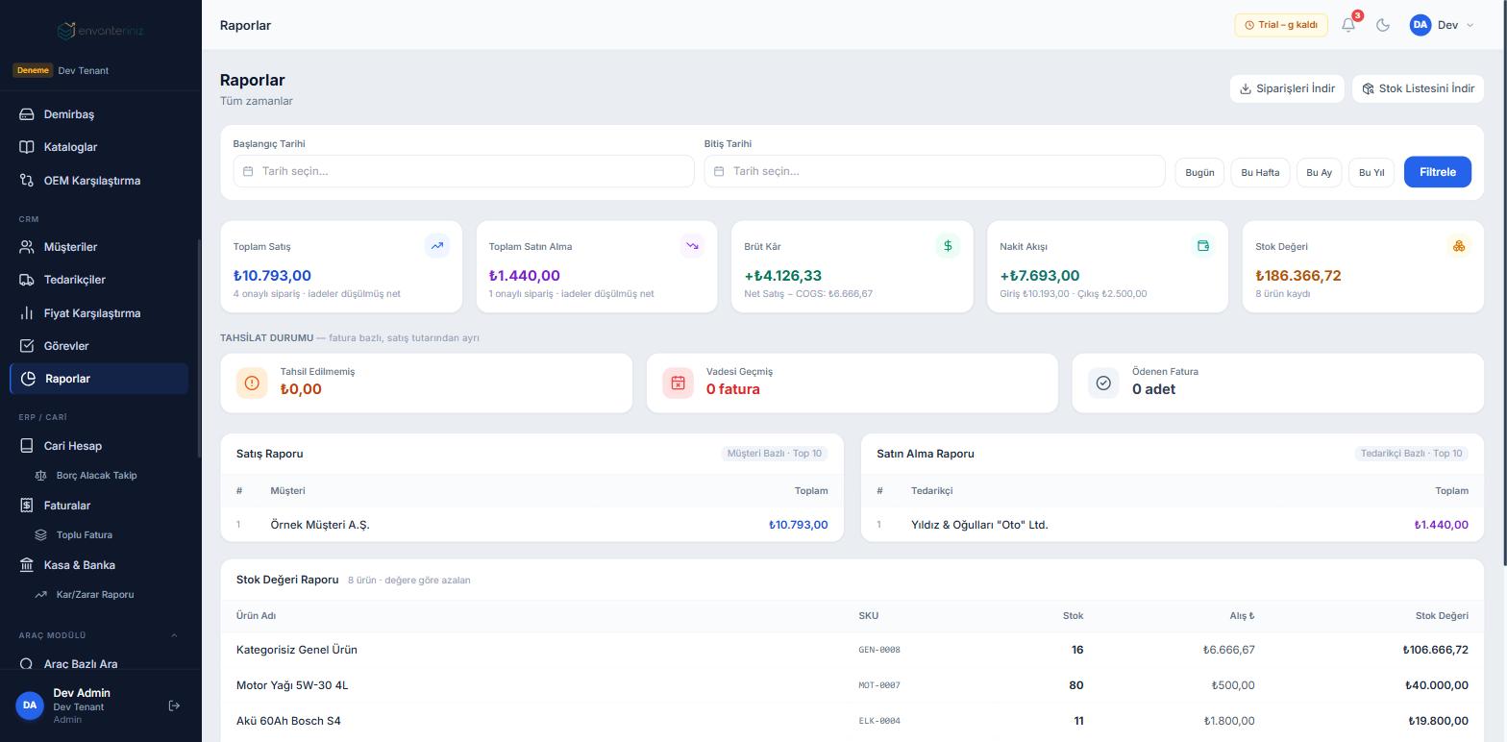This screenshot has width=1507, height=742.
Task: Open the Tedarikçiler section
Action: [x=99, y=280]
